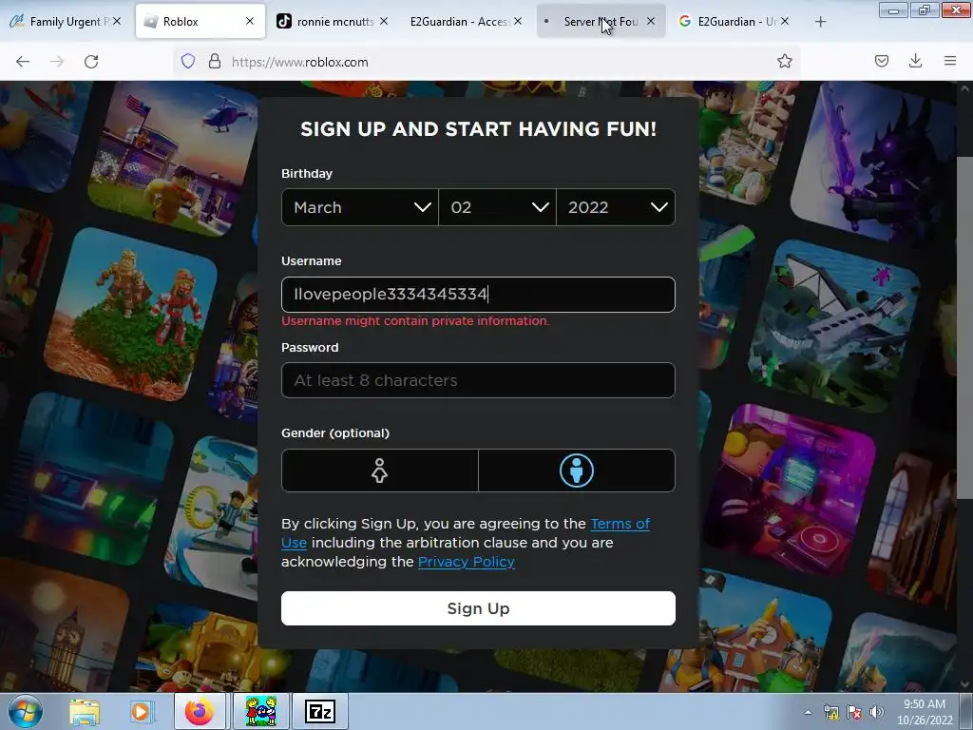This screenshot has width=973, height=730.
Task: Click into the Username field
Action: pos(478,295)
